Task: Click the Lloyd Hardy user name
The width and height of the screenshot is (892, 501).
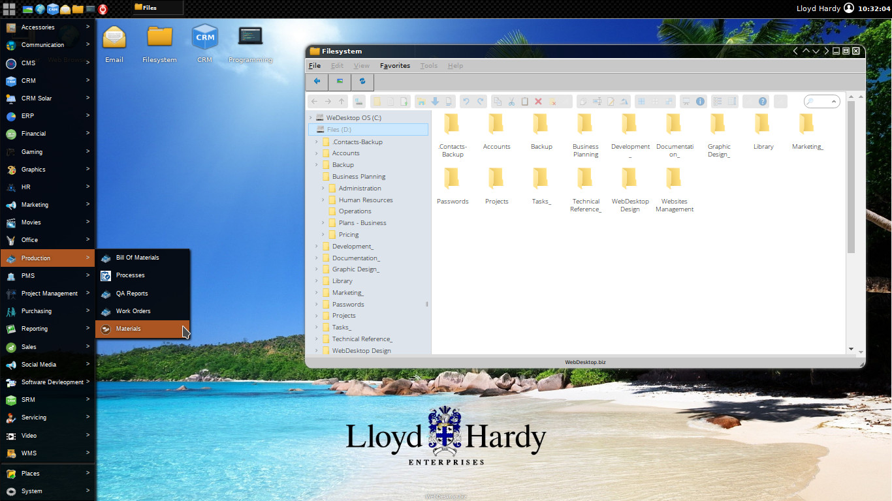Action: 818,9
